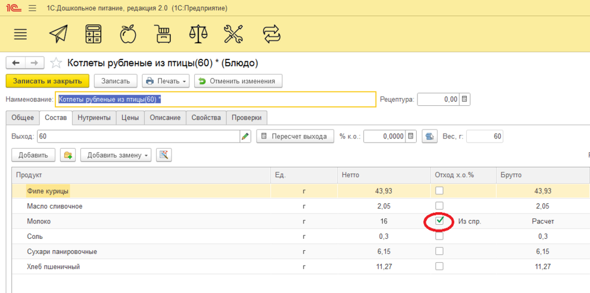Open the shopping cart section icon
Screen dimensions: 590x293
click(163, 34)
